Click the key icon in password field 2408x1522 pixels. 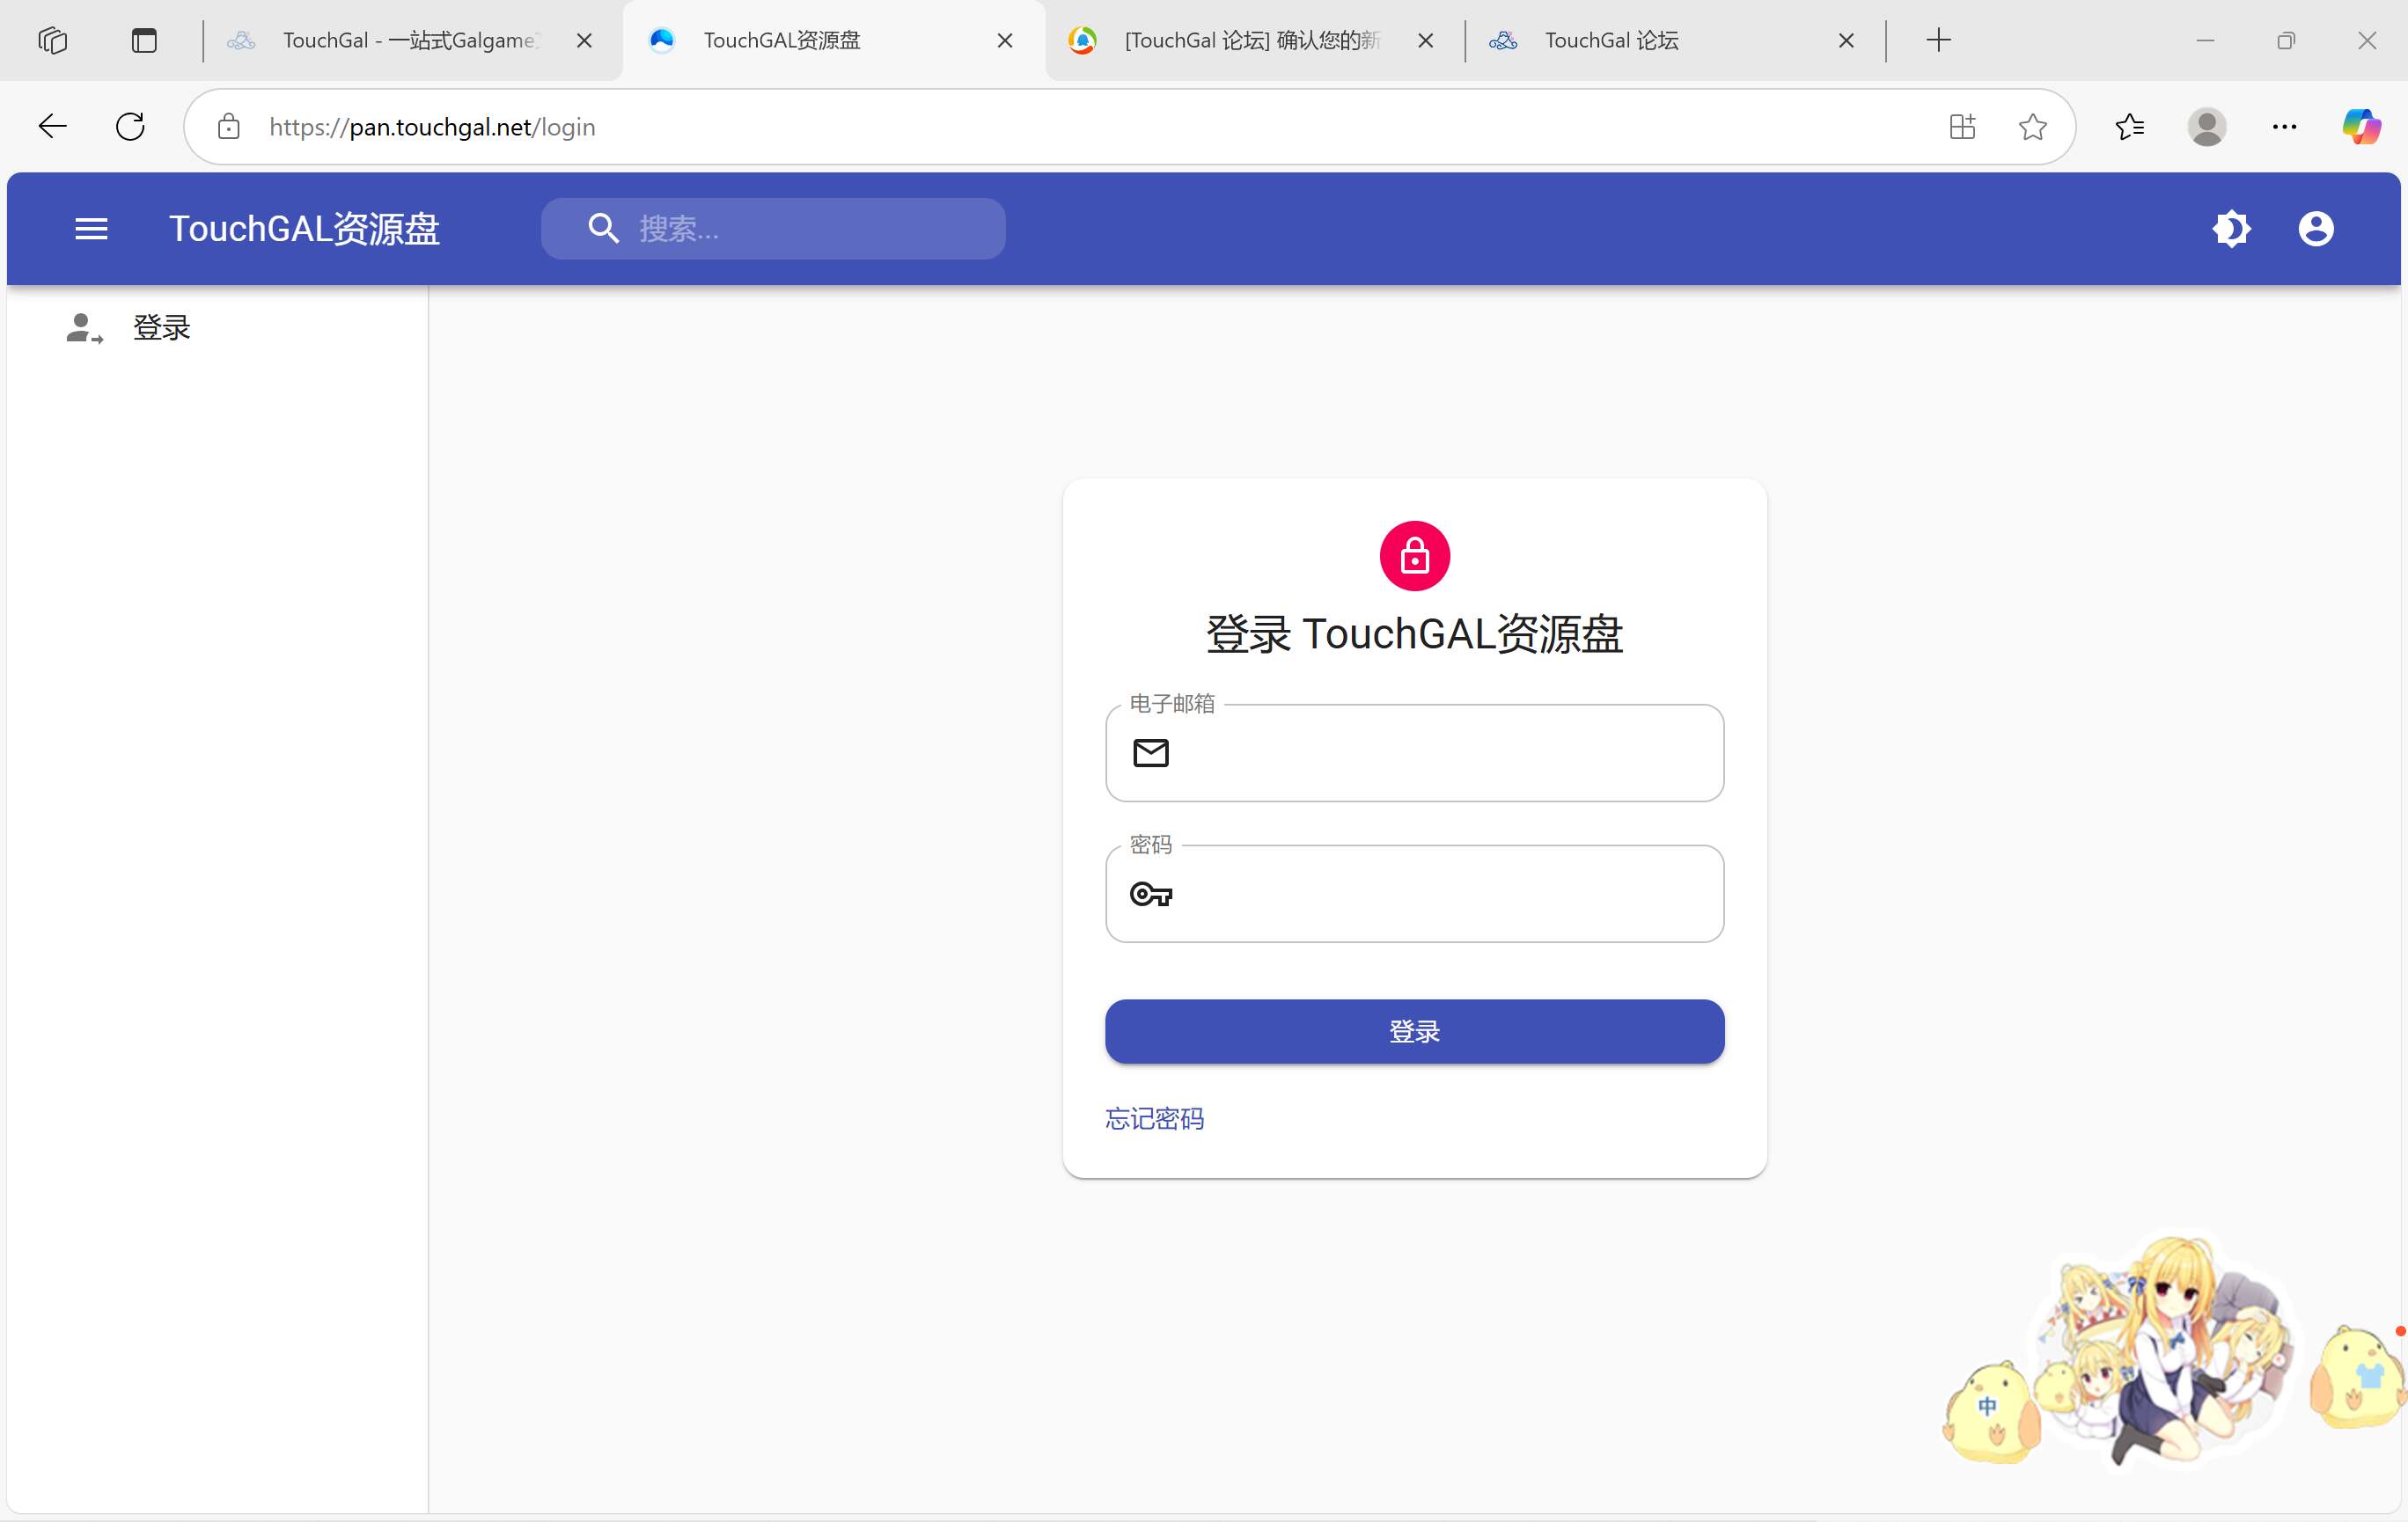1150,895
